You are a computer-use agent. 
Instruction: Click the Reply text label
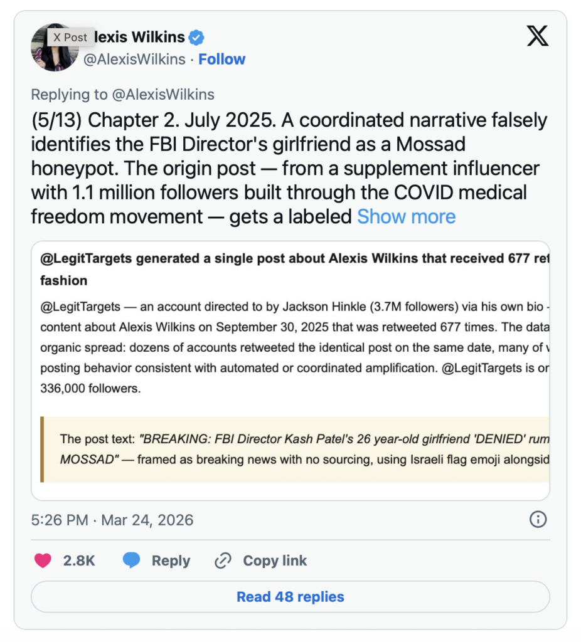pos(171,560)
